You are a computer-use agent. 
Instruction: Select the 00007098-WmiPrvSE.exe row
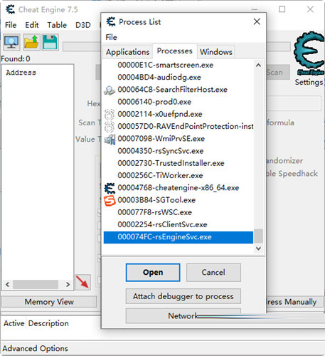pyautogui.click(x=179, y=139)
